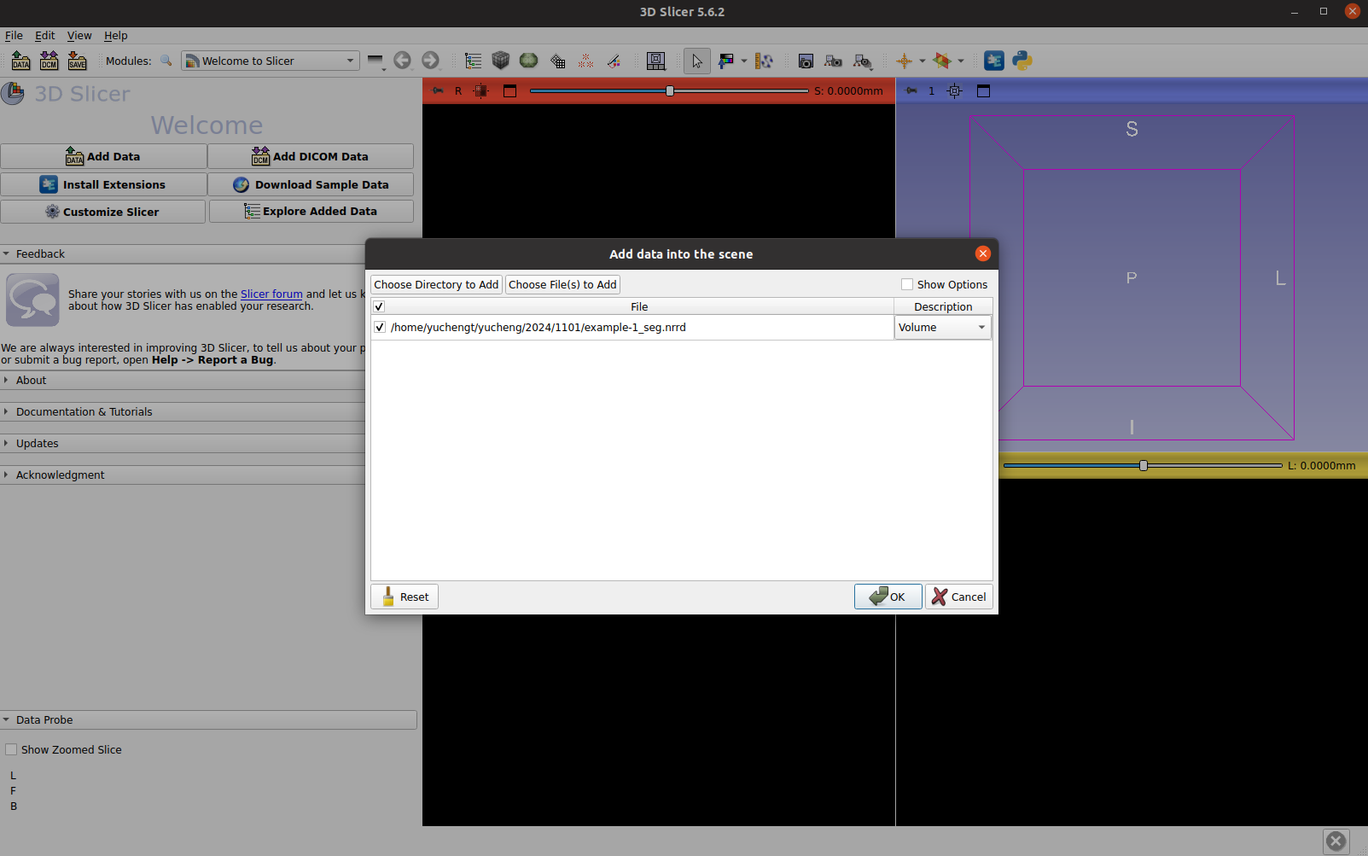Click the Save scene toolbar icon

(x=78, y=61)
